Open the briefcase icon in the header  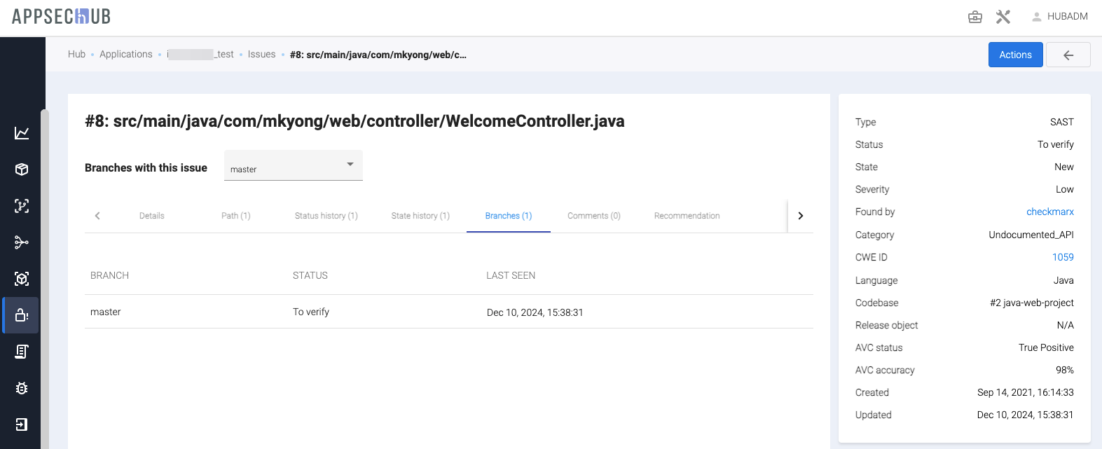[974, 17]
